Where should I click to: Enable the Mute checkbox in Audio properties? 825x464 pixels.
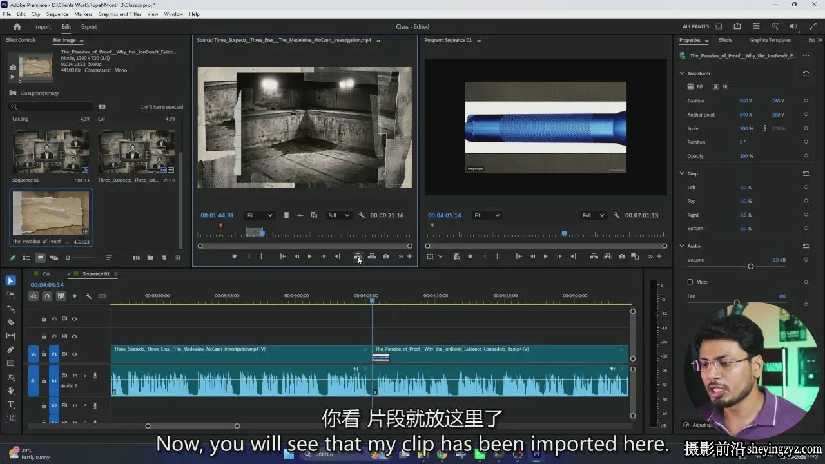(x=690, y=282)
